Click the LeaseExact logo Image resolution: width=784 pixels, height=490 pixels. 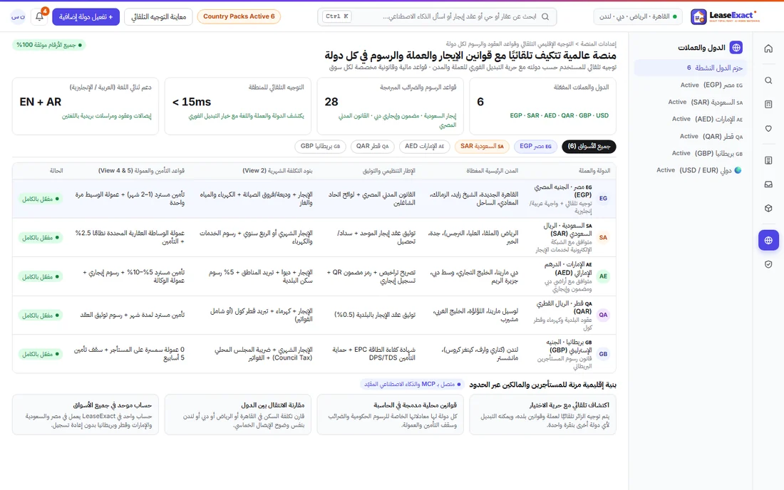click(725, 16)
